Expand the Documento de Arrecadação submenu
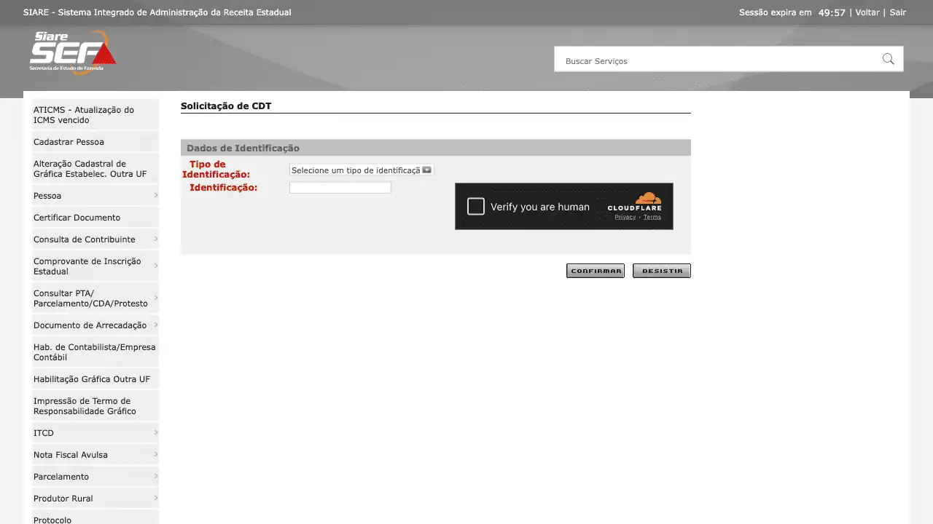933x524 pixels. tap(155, 325)
